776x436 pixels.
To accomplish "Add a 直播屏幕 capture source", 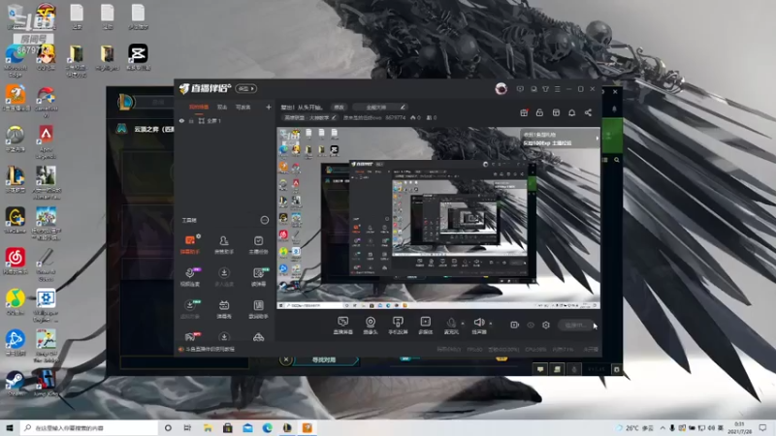I will pos(342,326).
